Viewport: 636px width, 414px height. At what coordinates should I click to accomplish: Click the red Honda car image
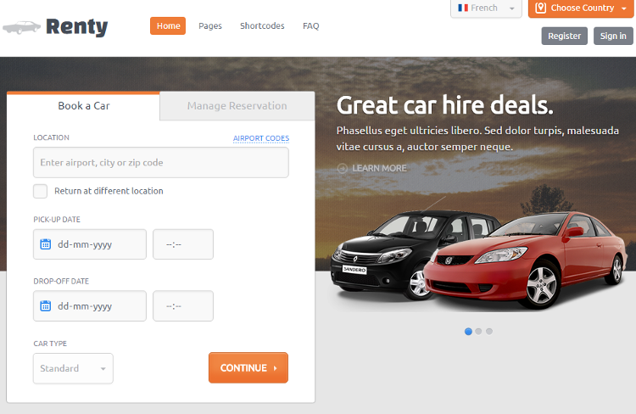525,260
